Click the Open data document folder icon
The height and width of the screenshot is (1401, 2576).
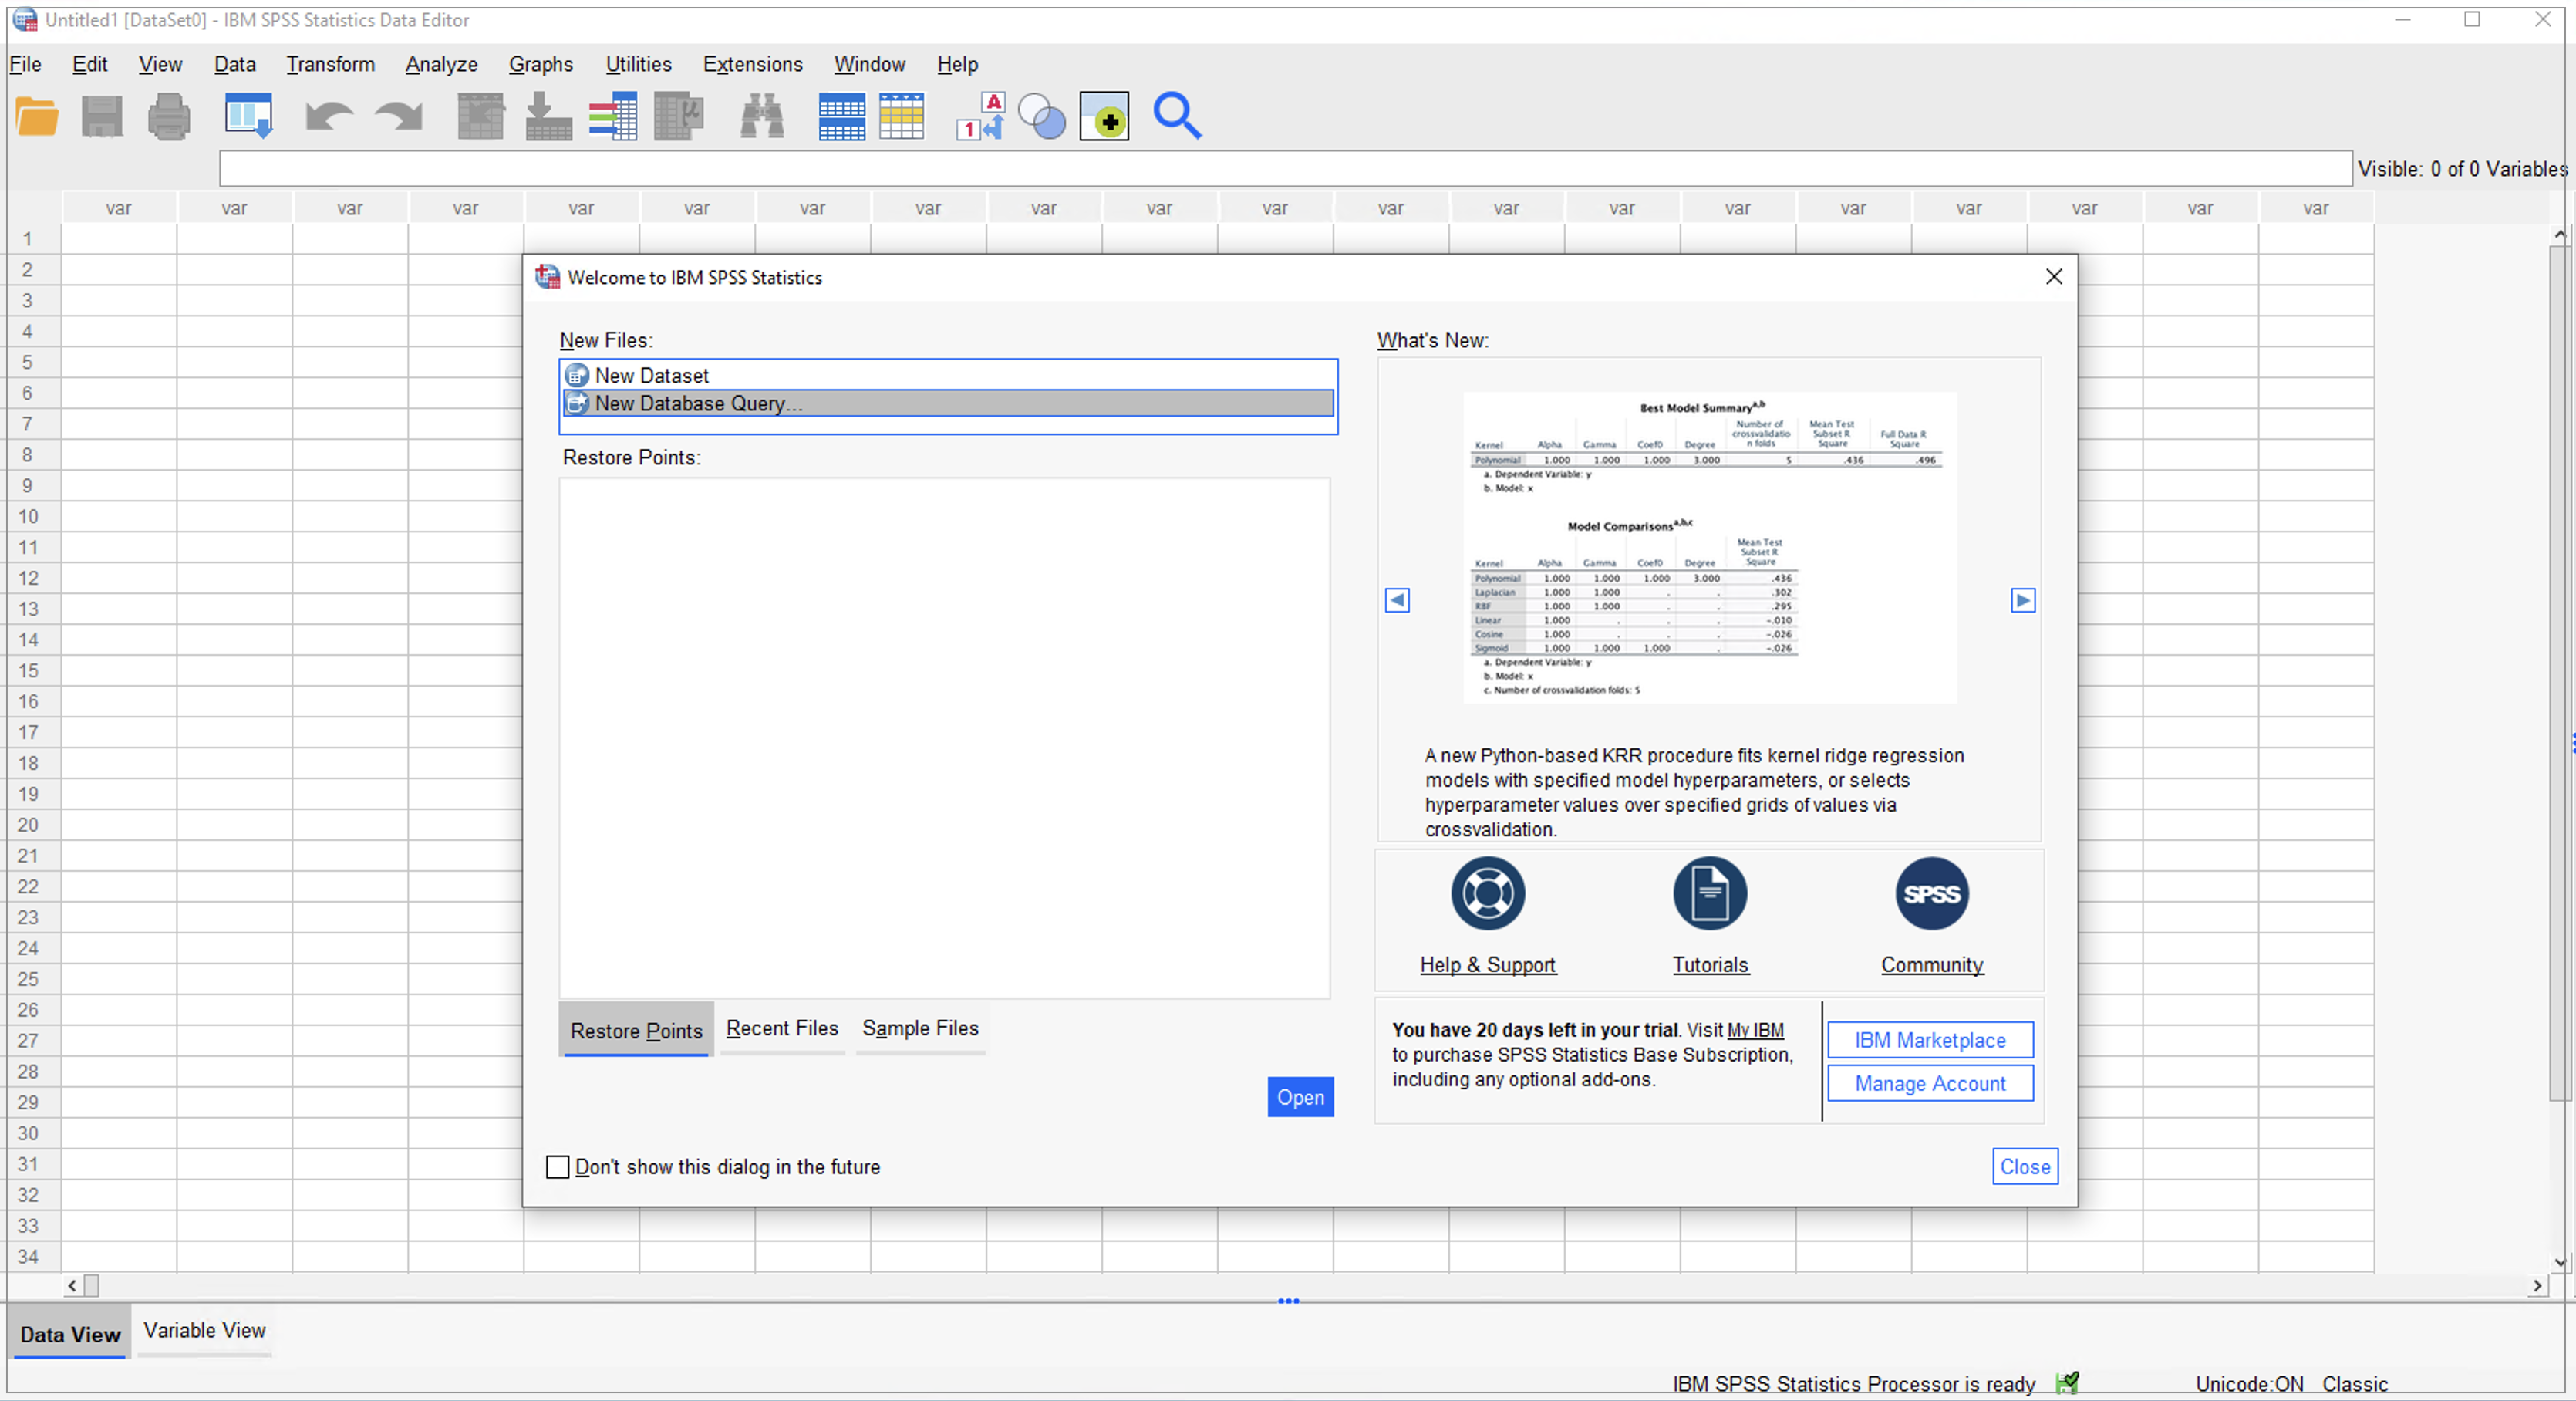coord(37,117)
